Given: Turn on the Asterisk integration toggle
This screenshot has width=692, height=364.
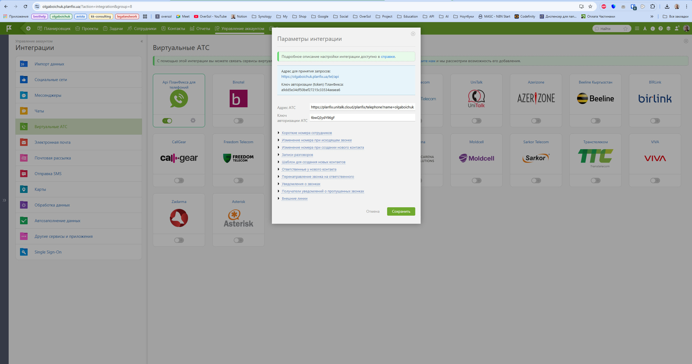Looking at the screenshot, I should 238,240.
